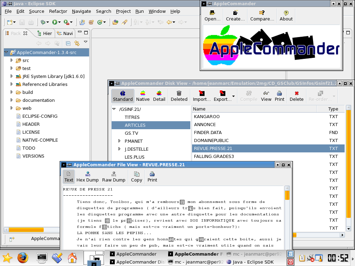Toggle Link with Editor in Package Explorer
355x266 pixels.
(x=77, y=43)
